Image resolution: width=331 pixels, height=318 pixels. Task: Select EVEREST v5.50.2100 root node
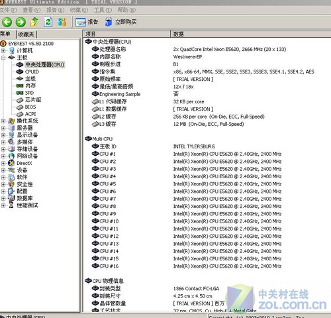tap(31, 44)
